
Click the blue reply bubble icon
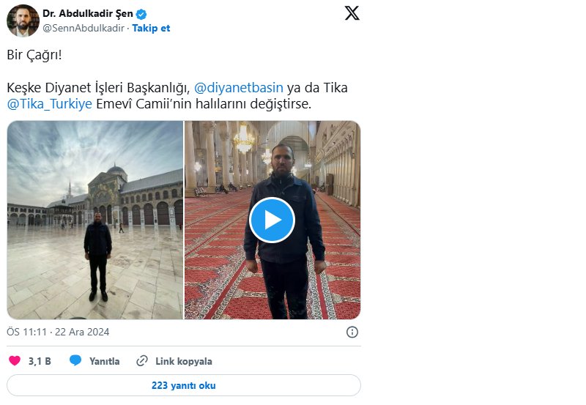[75, 361]
